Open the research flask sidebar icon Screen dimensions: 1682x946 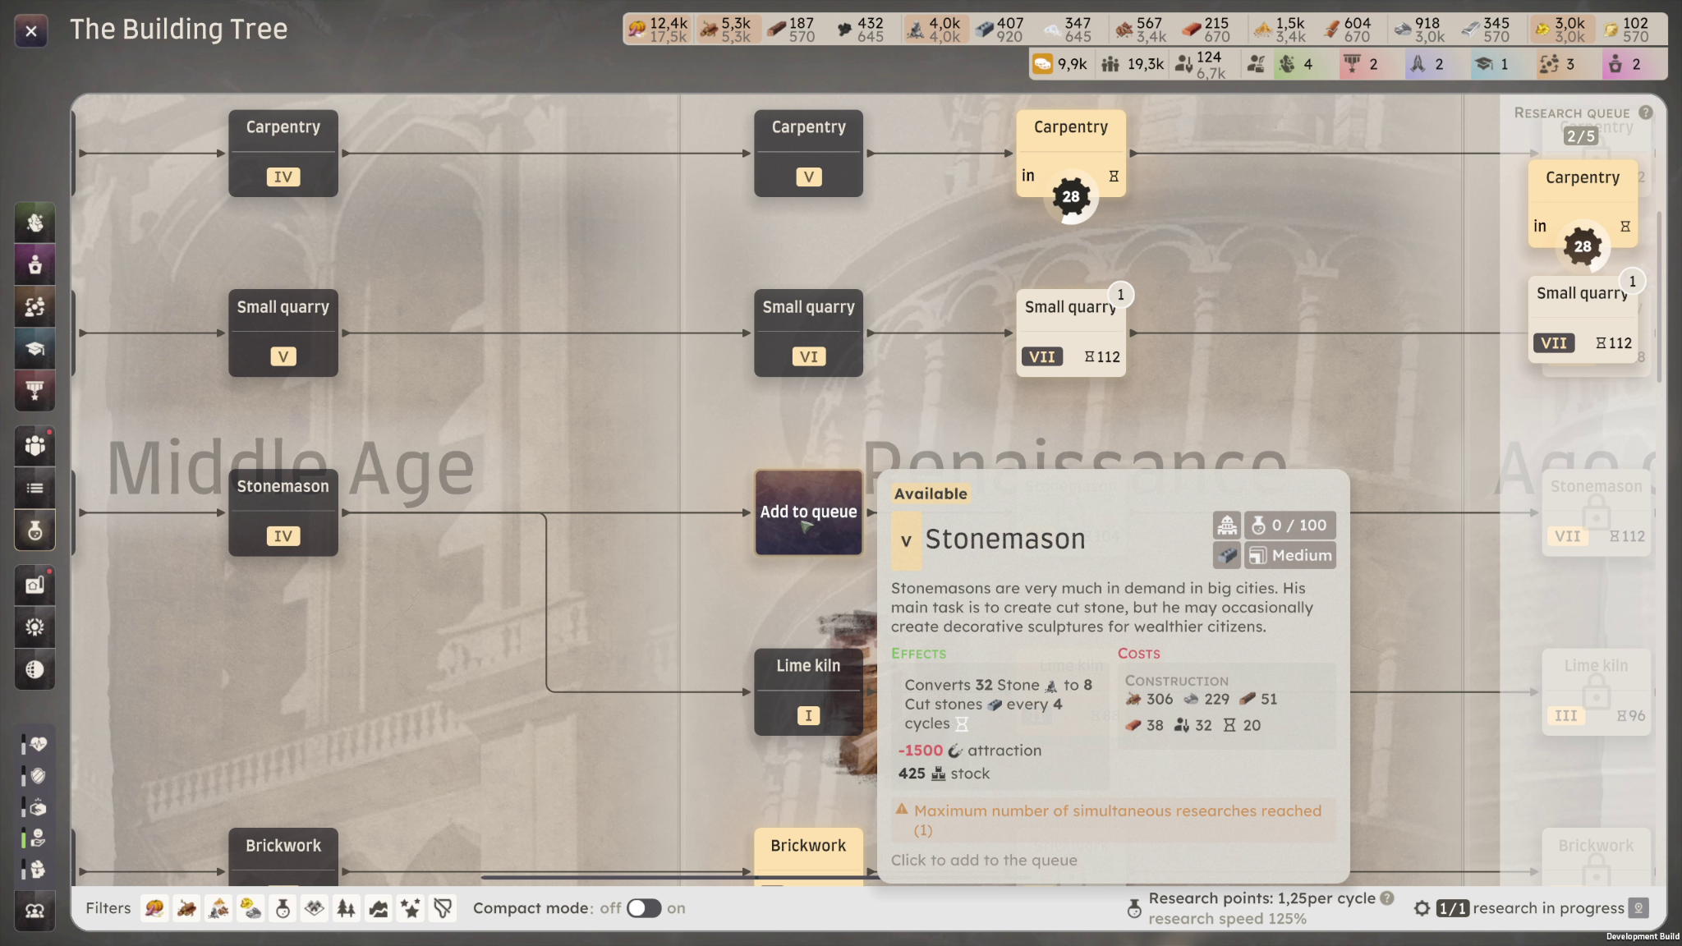(34, 530)
